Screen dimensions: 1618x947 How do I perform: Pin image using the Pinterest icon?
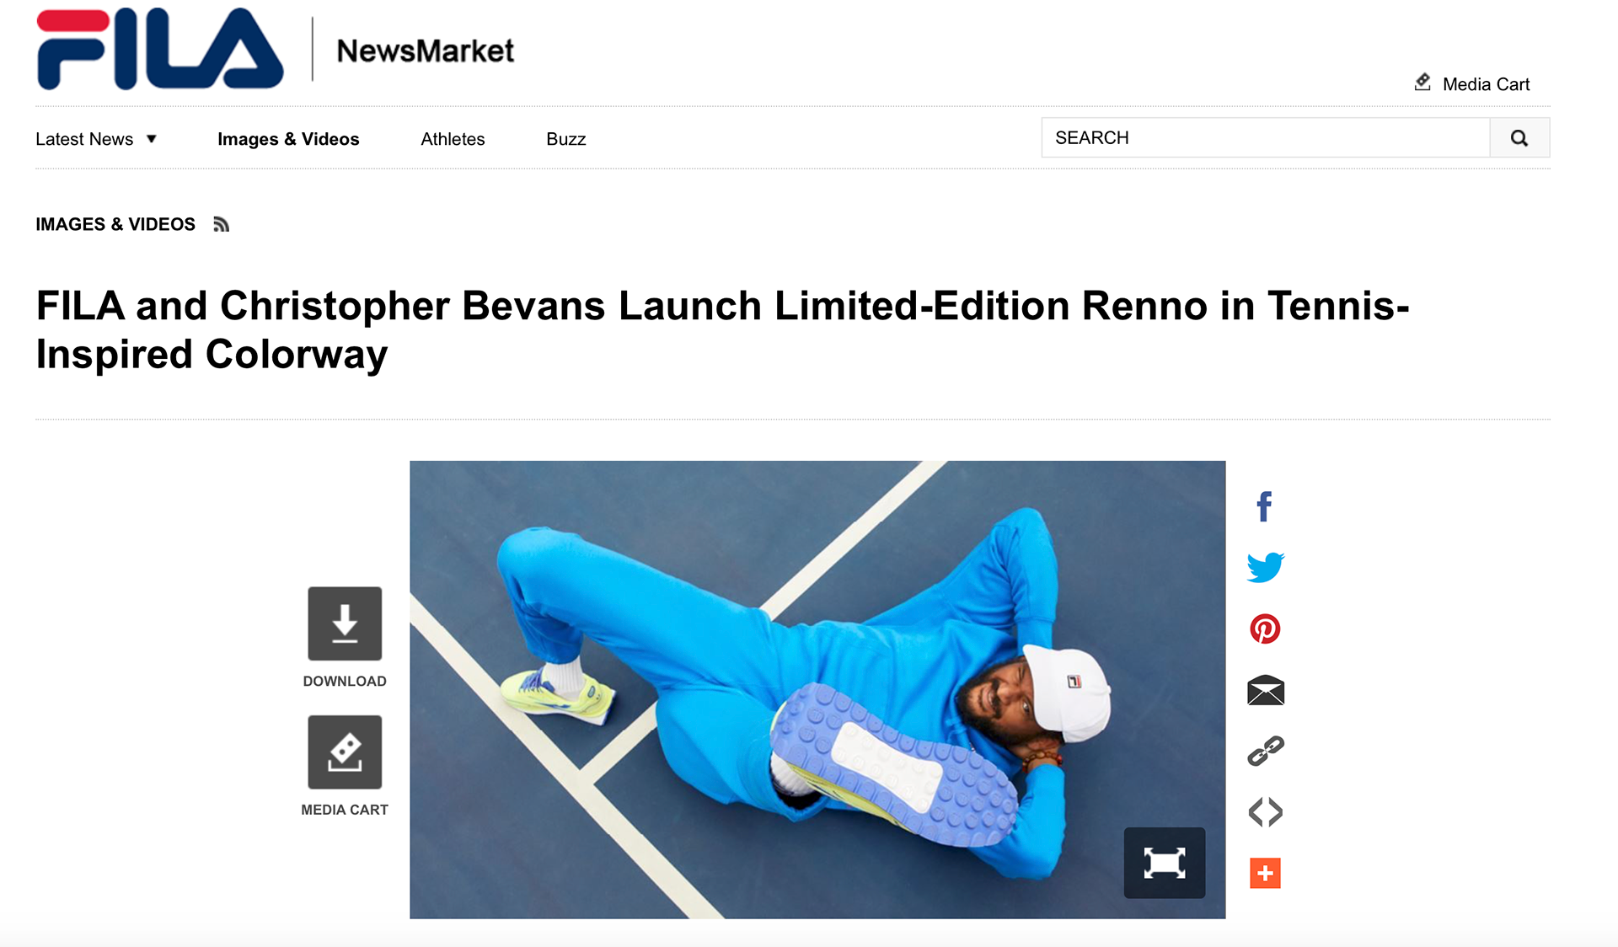click(1265, 629)
